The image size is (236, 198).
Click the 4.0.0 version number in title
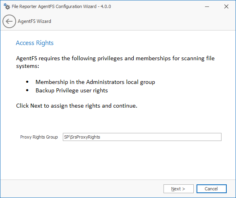(x=106, y=6)
